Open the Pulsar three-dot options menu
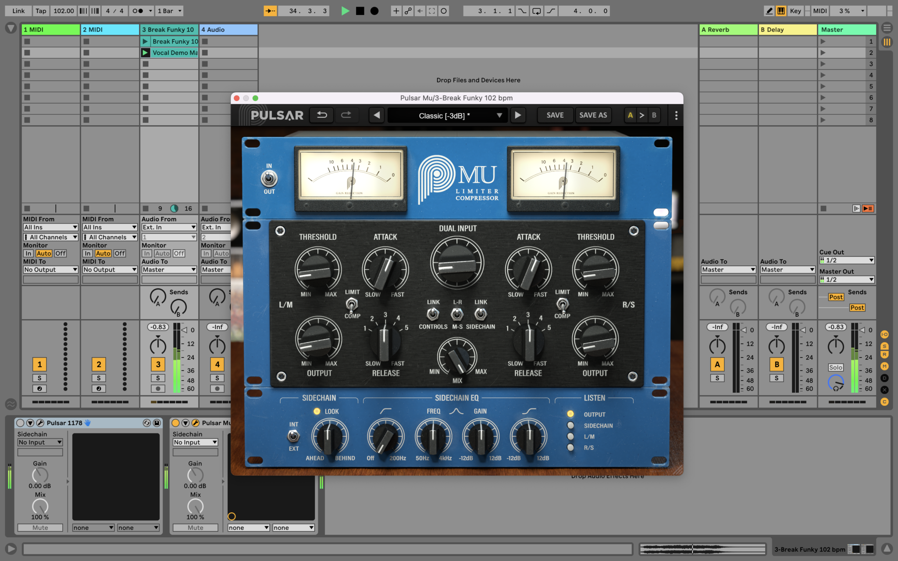This screenshot has height=561, width=898. pos(676,115)
